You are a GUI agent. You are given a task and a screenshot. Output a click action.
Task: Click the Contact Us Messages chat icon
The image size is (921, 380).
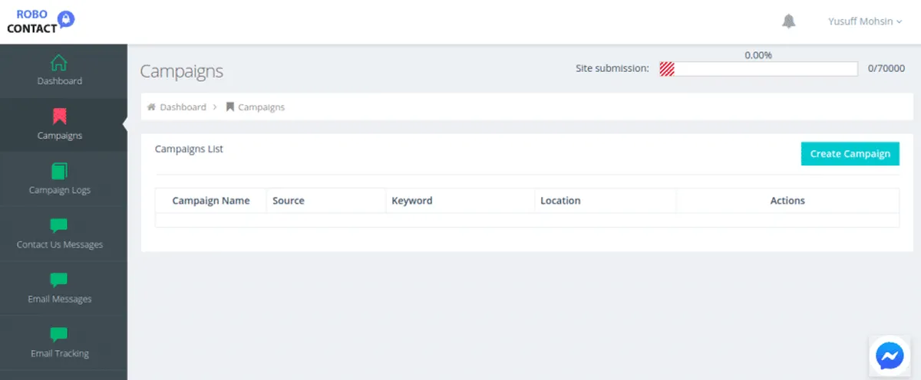59,225
